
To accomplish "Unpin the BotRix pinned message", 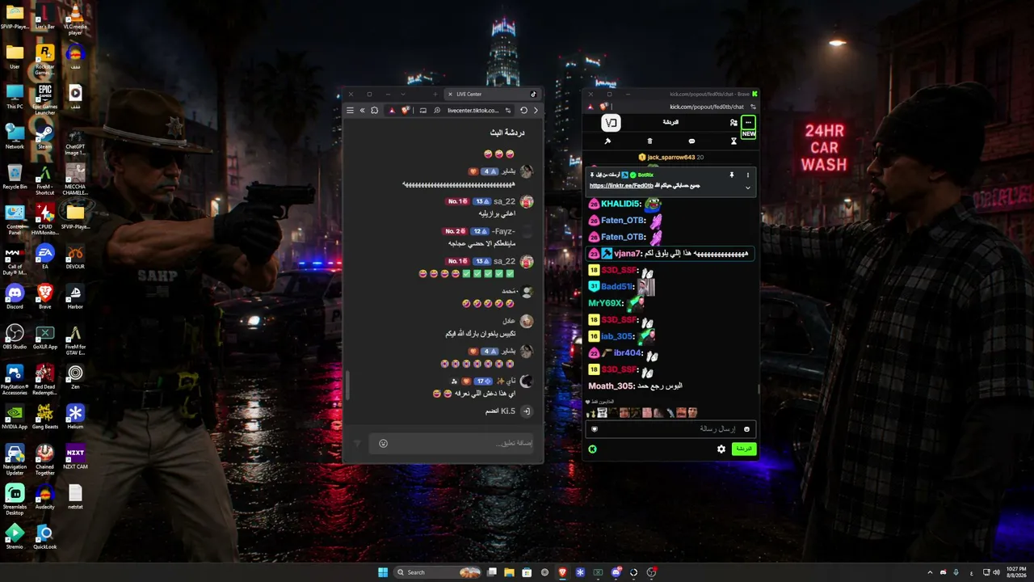I will click(732, 175).
